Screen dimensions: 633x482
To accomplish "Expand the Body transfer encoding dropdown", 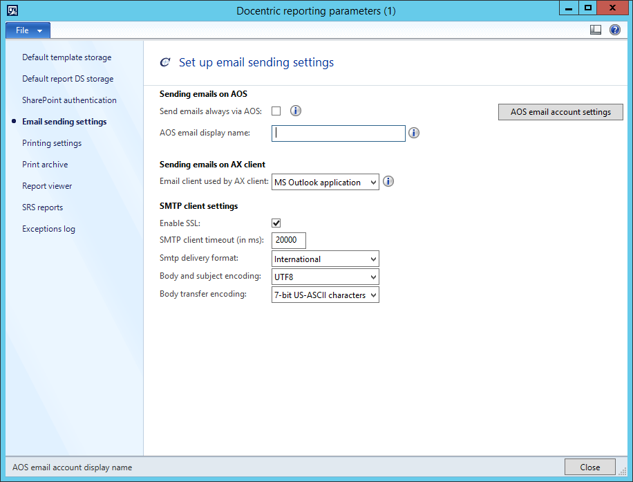I will click(x=325, y=295).
